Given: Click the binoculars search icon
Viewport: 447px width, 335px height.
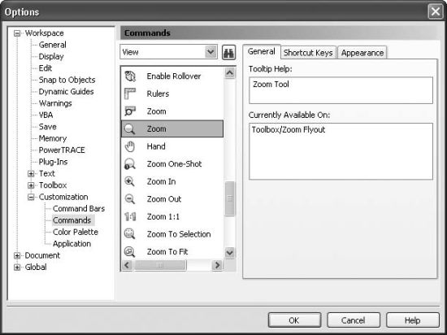Looking at the screenshot, I should click(x=228, y=53).
